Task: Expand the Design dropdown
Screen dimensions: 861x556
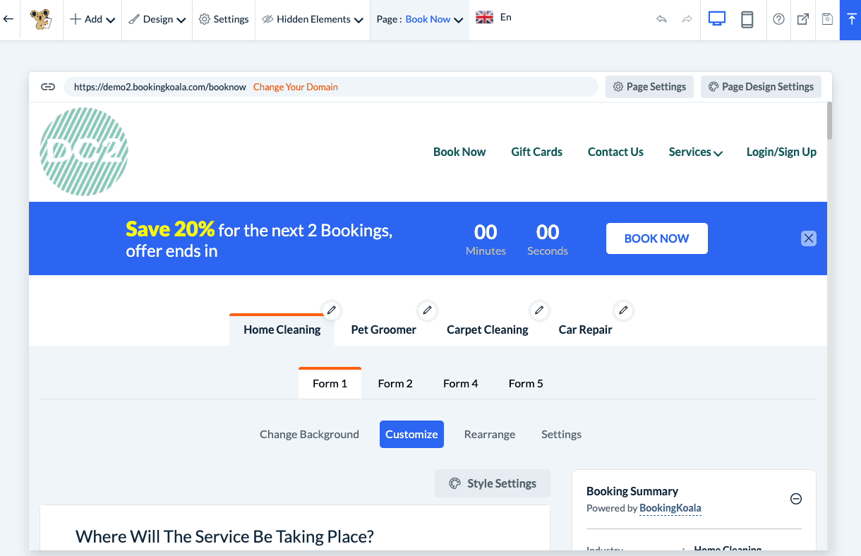Action: [x=157, y=20]
